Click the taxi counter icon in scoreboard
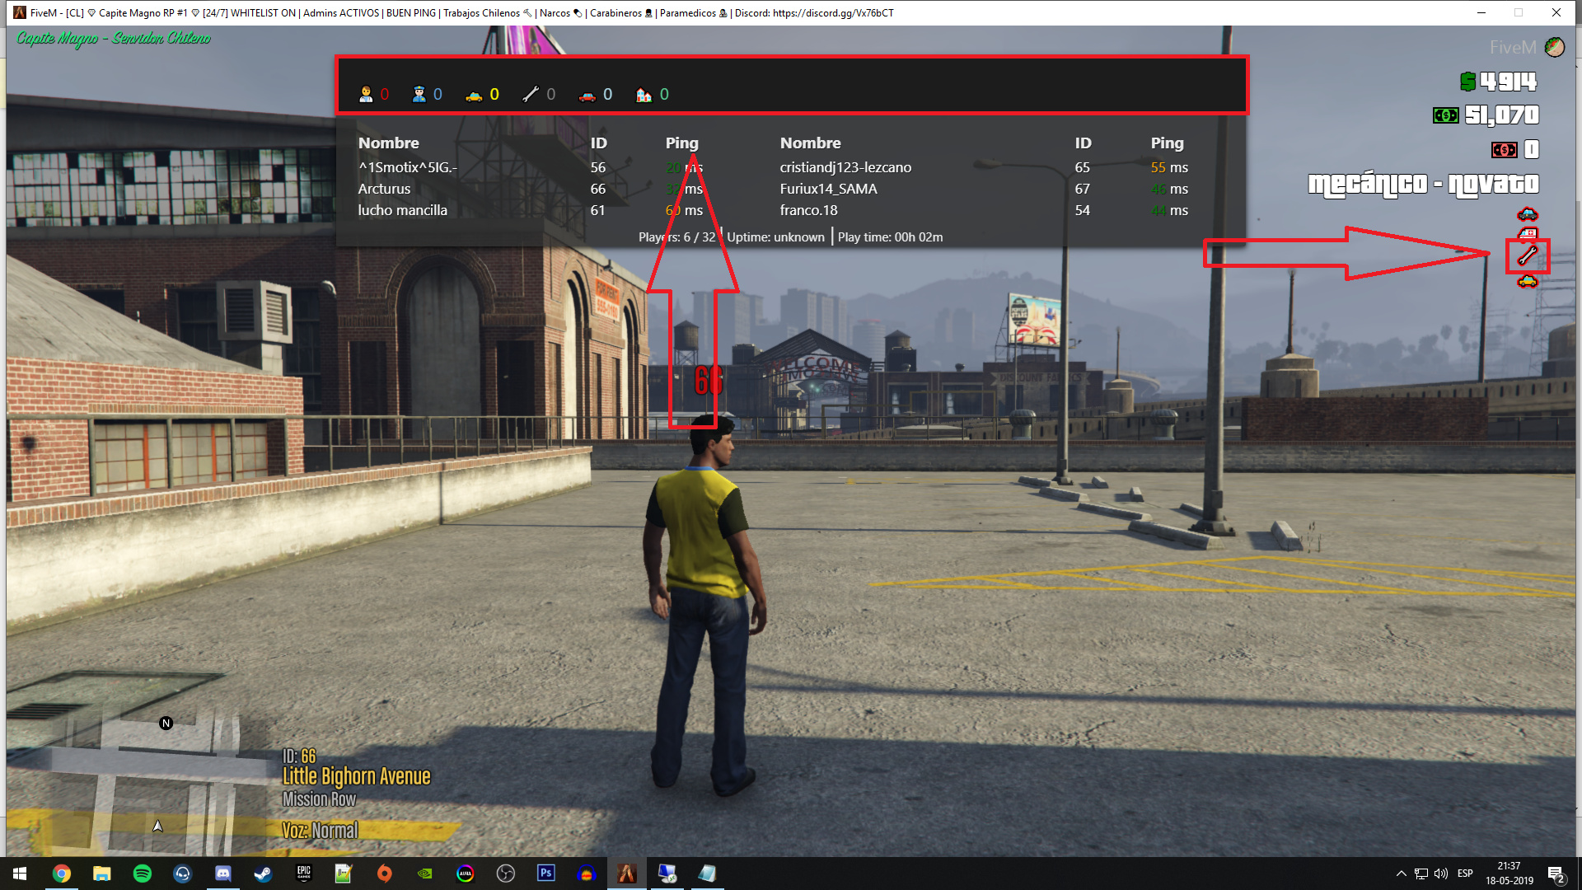The width and height of the screenshot is (1582, 890). pos(474,95)
